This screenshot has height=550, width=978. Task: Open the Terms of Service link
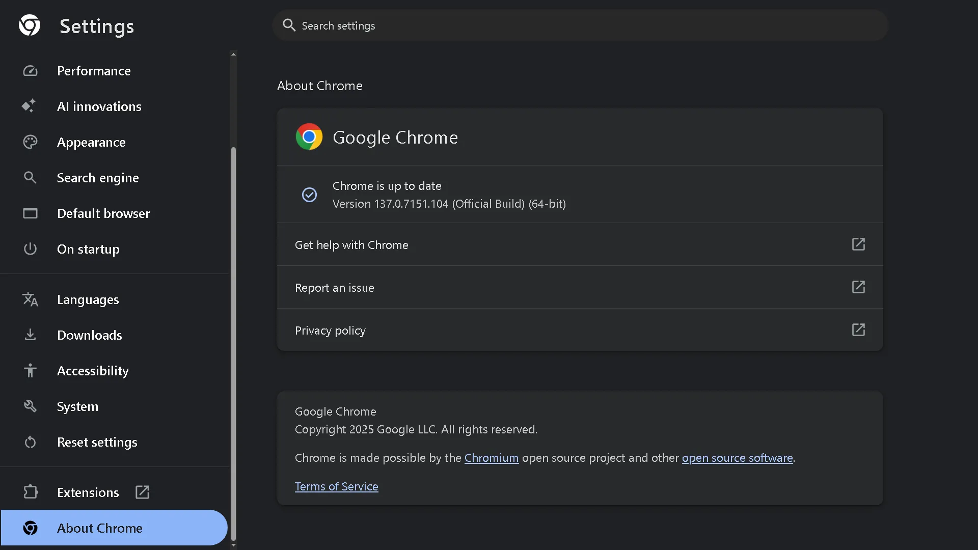(x=337, y=486)
